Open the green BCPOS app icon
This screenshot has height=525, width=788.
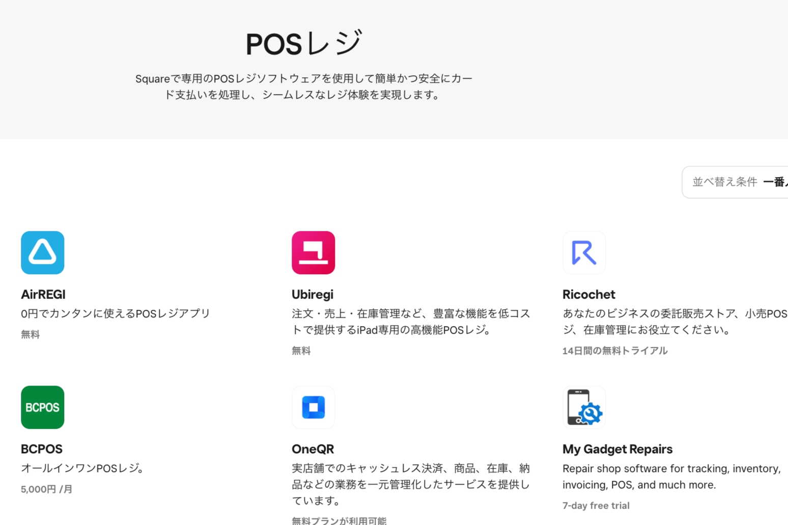tap(43, 407)
